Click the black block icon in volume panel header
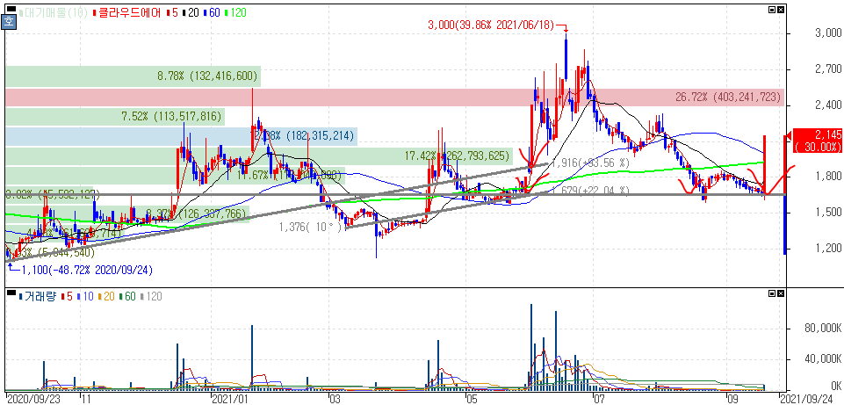This screenshot has height=405, width=844. pos(11,293)
